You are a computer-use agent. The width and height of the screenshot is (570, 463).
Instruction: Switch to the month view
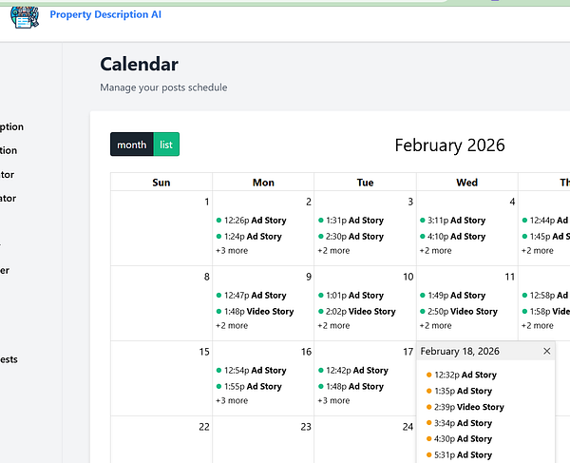(132, 145)
